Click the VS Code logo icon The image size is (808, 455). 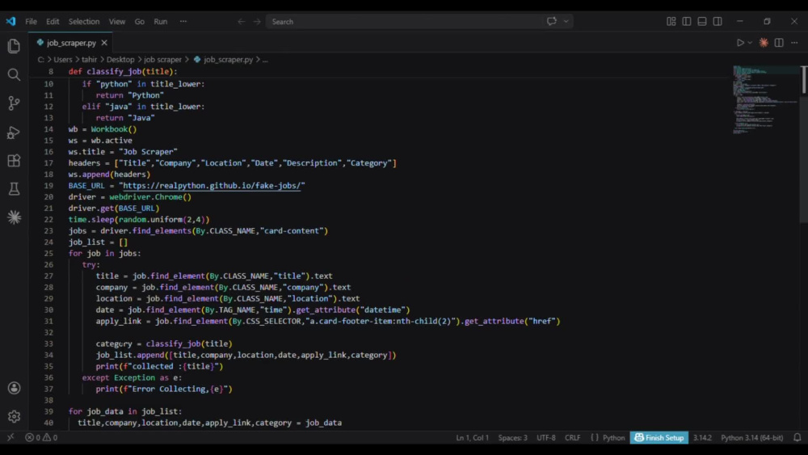[x=11, y=21]
